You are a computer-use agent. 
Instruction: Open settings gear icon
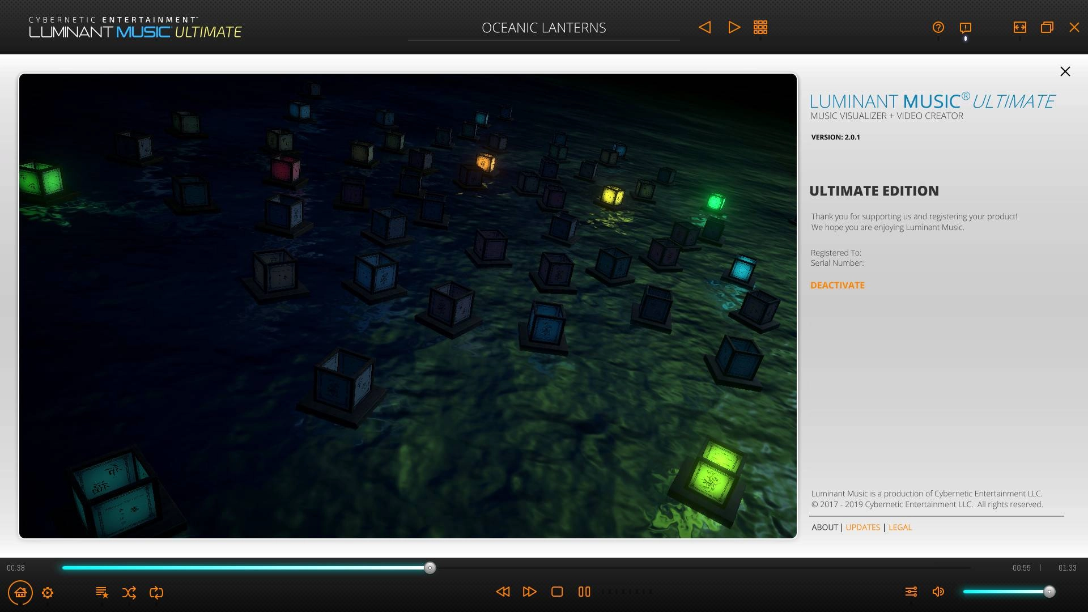pyautogui.click(x=48, y=593)
